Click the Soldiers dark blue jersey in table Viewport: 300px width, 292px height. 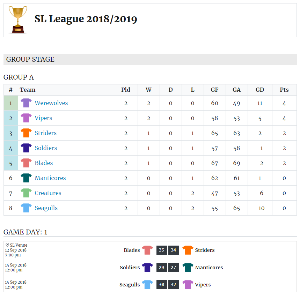click(26, 148)
